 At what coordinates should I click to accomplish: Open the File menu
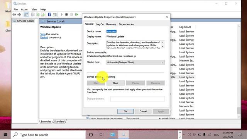(x=15, y=9)
